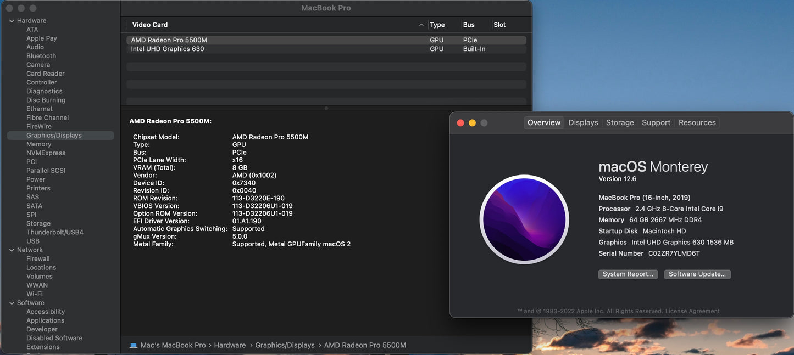Open the Memory section in the sidebar
The image size is (794, 355).
(x=38, y=144)
